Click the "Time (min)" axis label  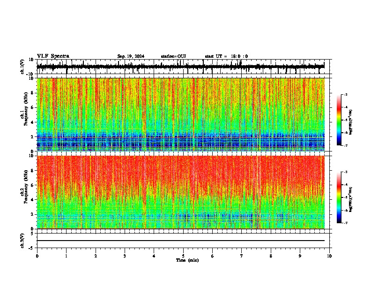coord(187,260)
